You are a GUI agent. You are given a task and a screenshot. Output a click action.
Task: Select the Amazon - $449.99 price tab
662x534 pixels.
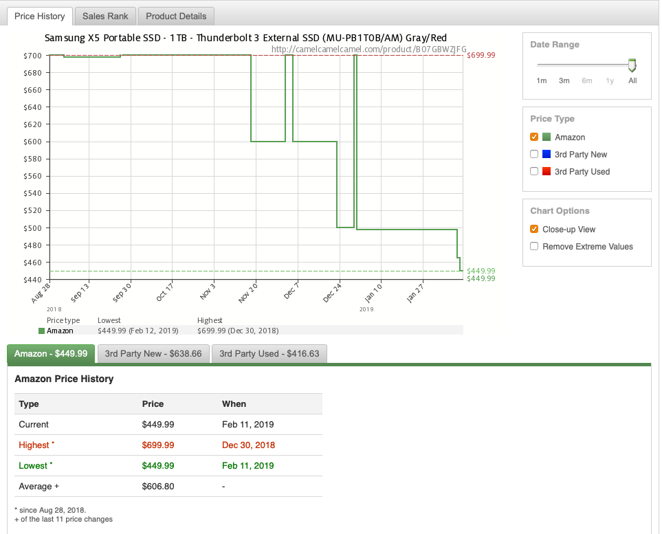(51, 354)
